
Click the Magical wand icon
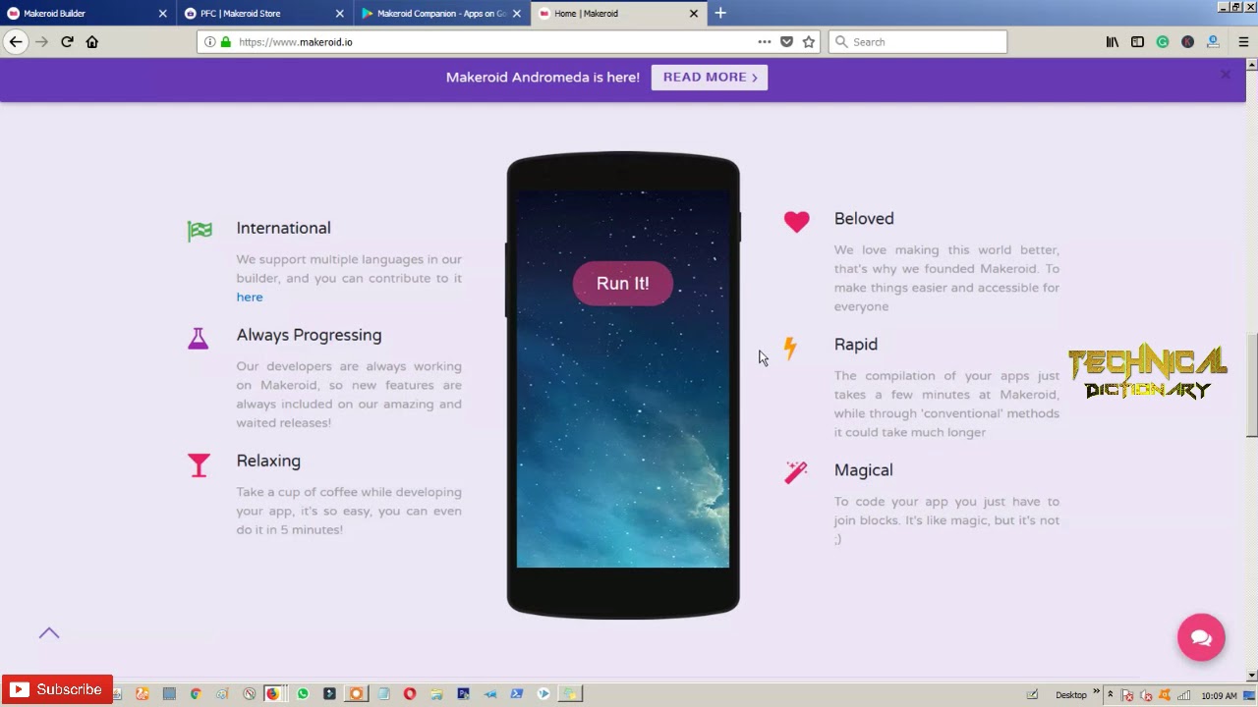tap(796, 473)
